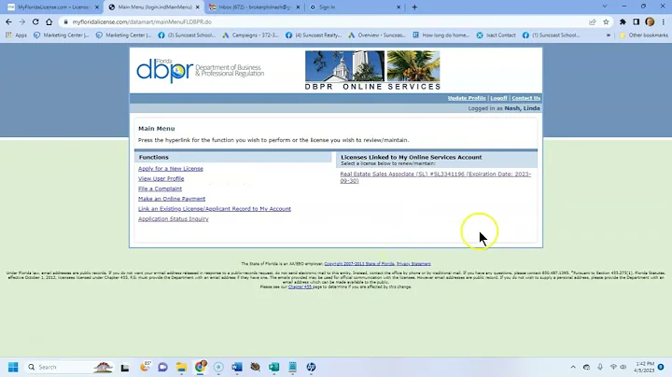
Task: Open the Extensions puzzle icon
Action: (x=623, y=21)
